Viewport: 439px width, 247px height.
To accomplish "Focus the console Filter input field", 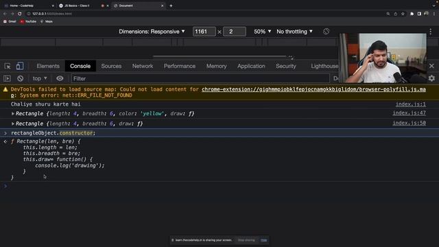I will (x=200, y=79).
